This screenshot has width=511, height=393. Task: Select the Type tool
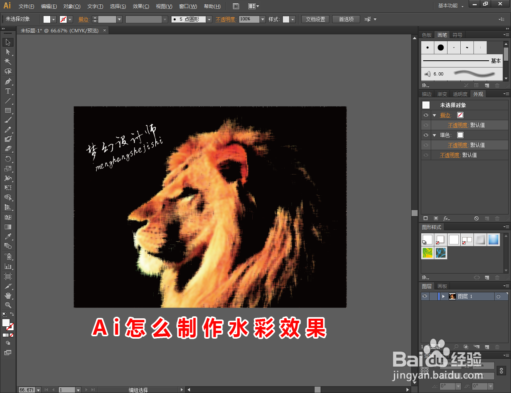coord(8,91)
